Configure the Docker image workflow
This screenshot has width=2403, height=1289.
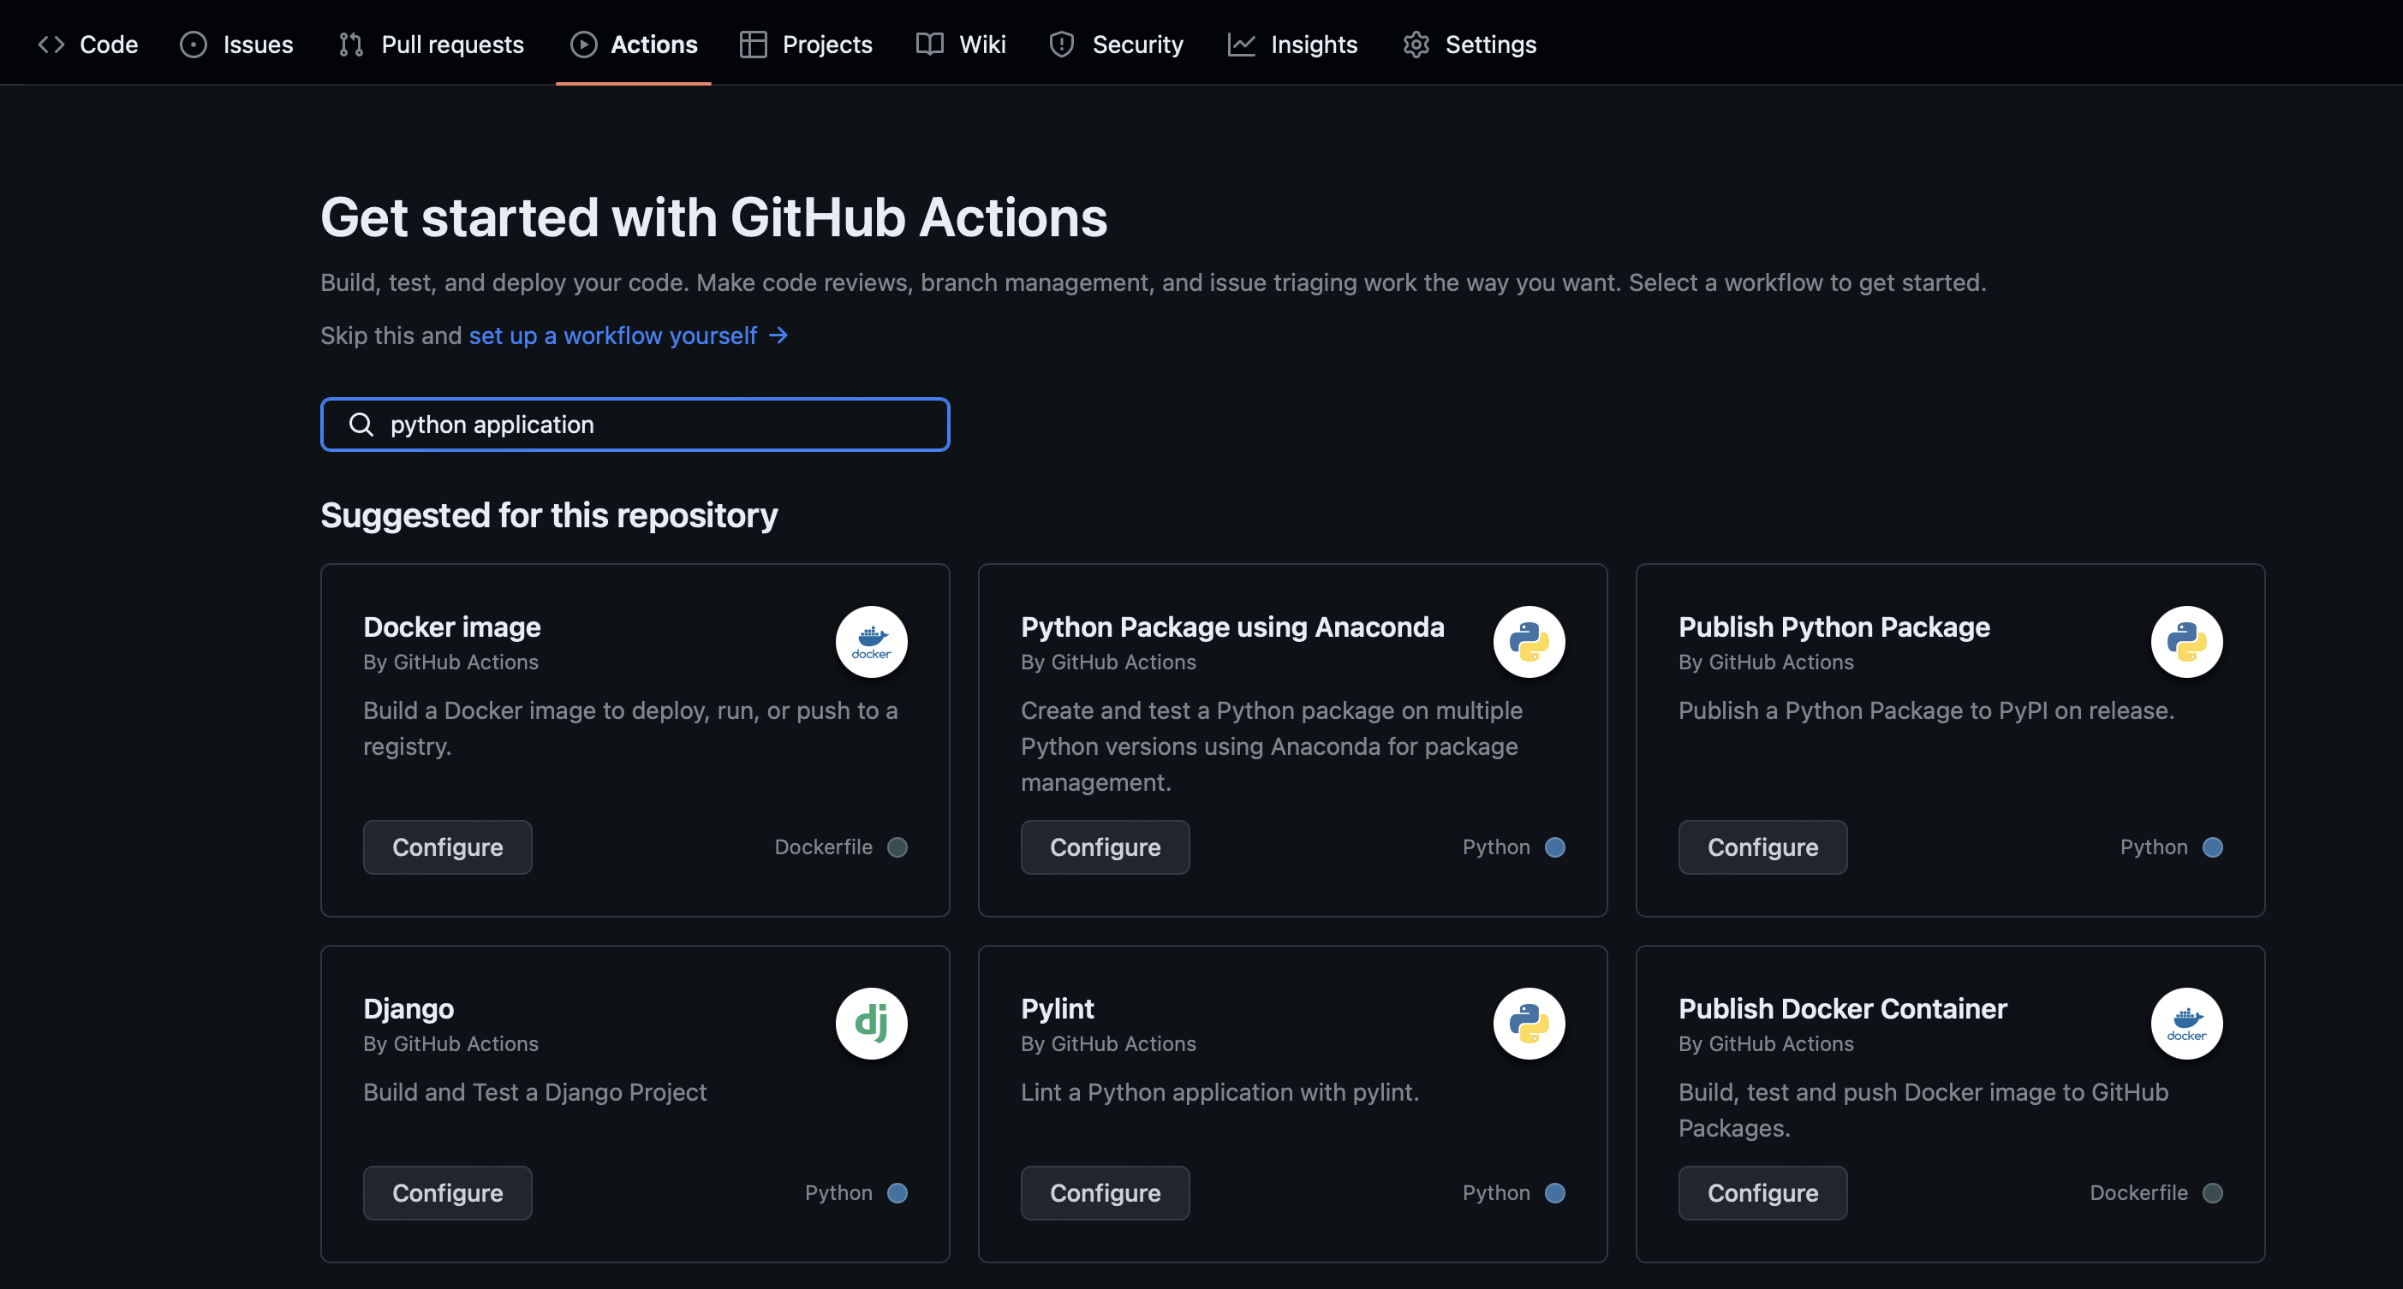(447, 846)
